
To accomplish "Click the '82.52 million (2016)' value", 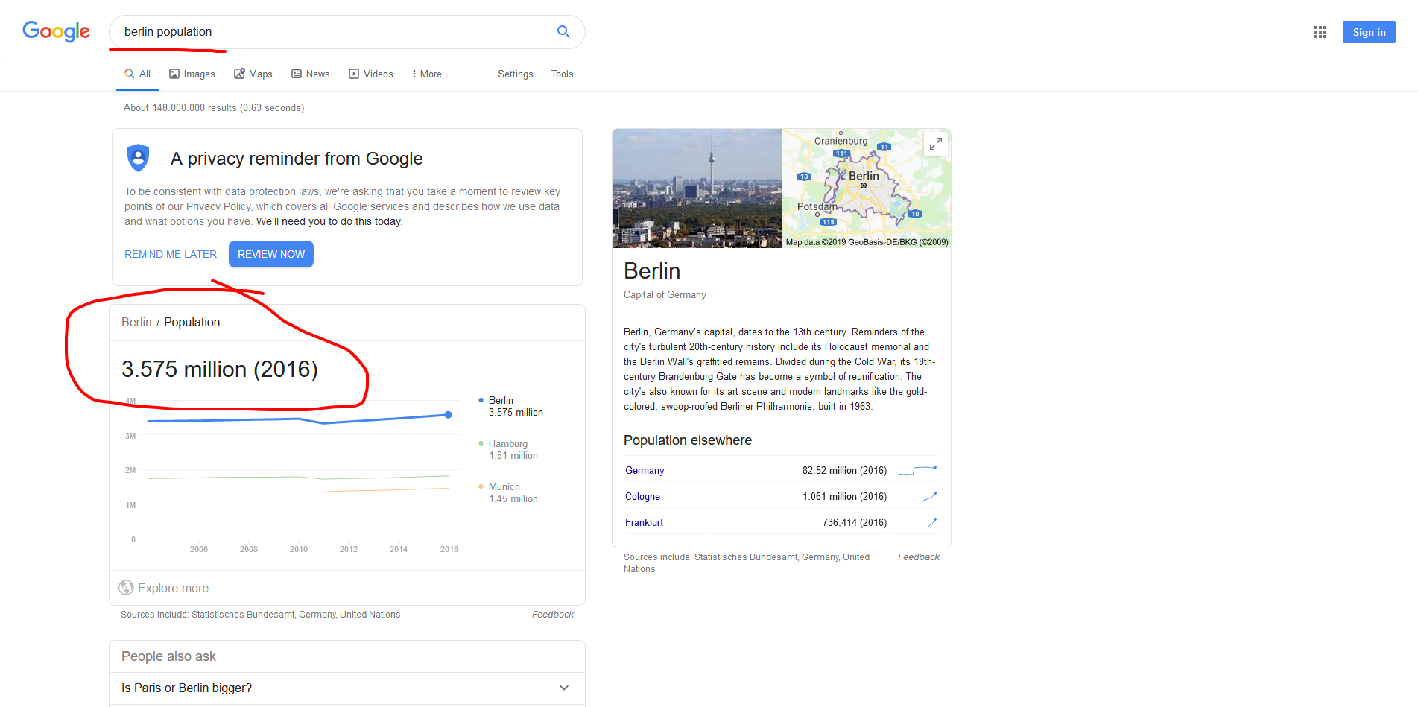I will [844, 470].
